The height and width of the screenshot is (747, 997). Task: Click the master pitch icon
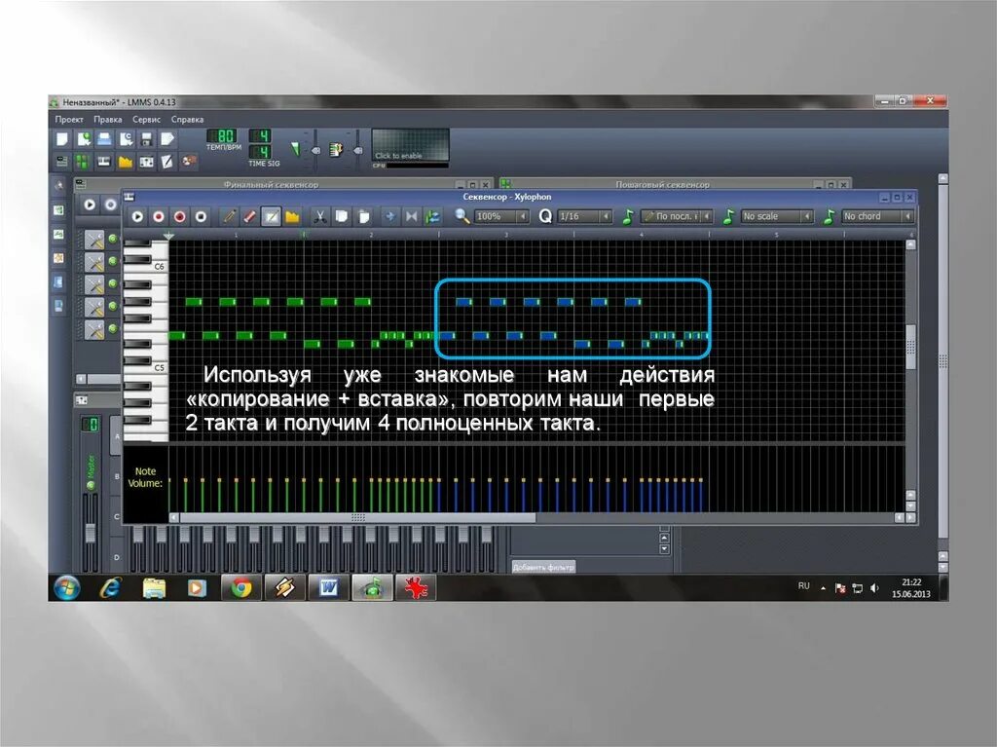pyautogui.click(x=336, y=150)
